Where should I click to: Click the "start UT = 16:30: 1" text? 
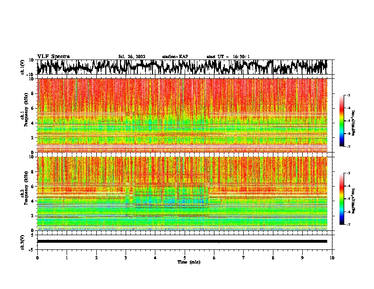(228, 57)
